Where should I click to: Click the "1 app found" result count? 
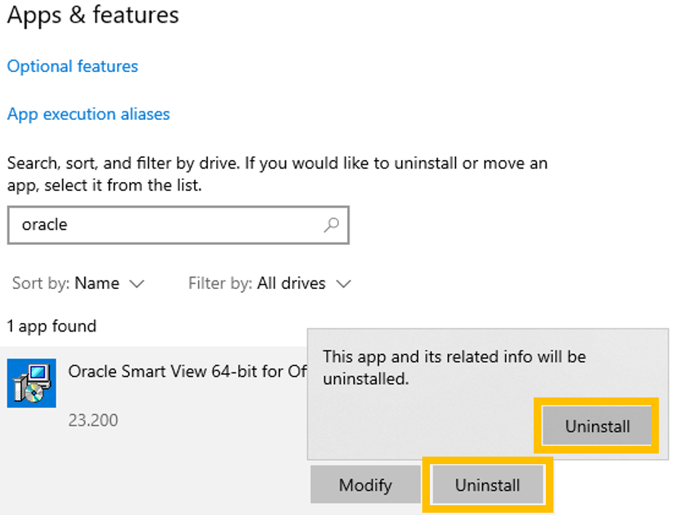52,326
